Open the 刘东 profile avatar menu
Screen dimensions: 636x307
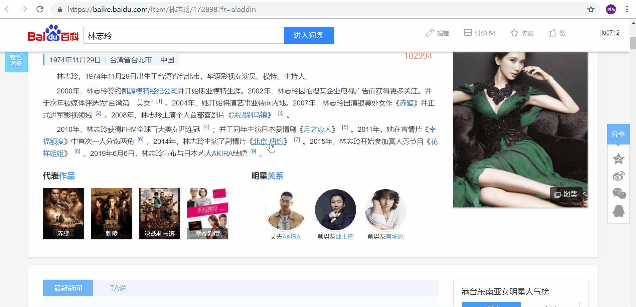[611, 9]
